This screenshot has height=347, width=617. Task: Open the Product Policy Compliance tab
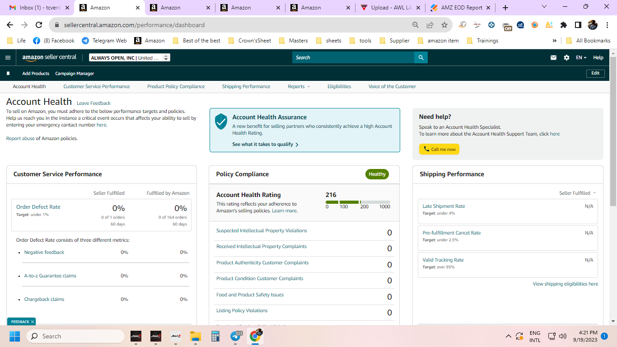point(176,86)
